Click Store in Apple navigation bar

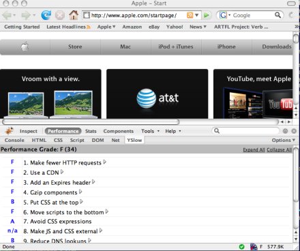click(75, 47)
